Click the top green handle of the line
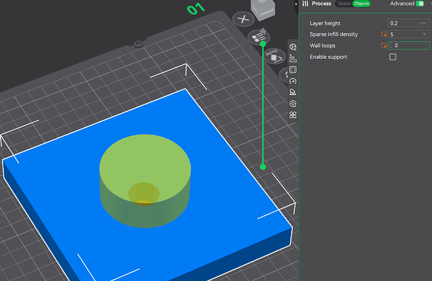This screenshot has height=281, width=432. [x=263, y=44]
